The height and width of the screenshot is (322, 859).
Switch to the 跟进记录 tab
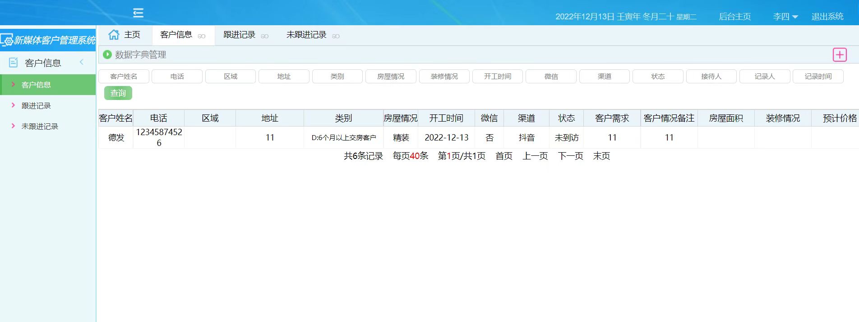coord(239,35)
